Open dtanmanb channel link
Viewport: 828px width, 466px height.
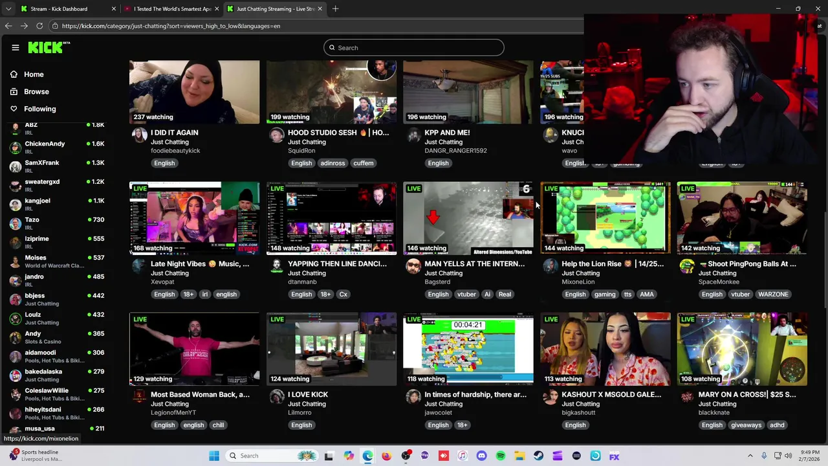pos(302,282)
